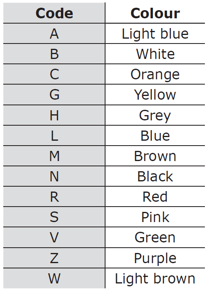
Task: Select the Light blue cell
Action: [x=155, y=34]
